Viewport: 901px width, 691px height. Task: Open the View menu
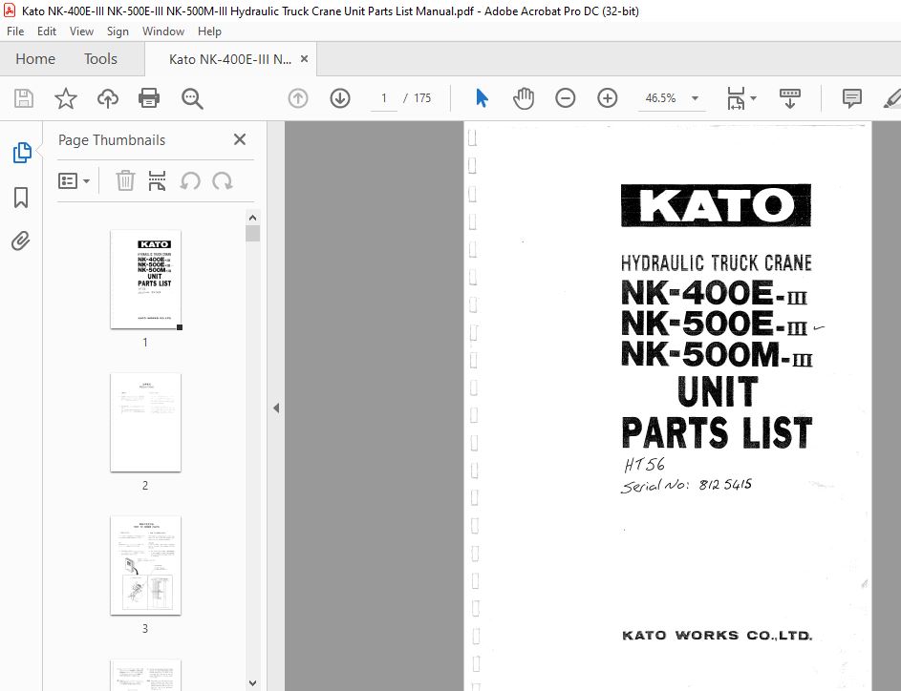(x=81, y=31)
